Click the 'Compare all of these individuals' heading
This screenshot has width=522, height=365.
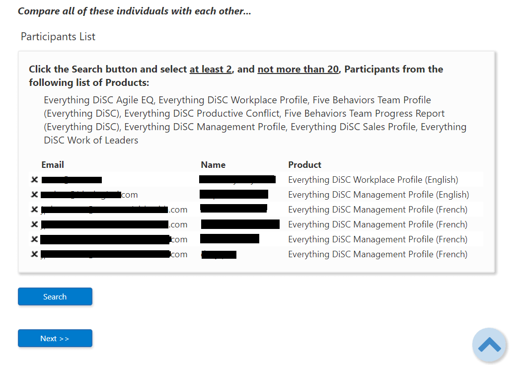coord(134,11)
